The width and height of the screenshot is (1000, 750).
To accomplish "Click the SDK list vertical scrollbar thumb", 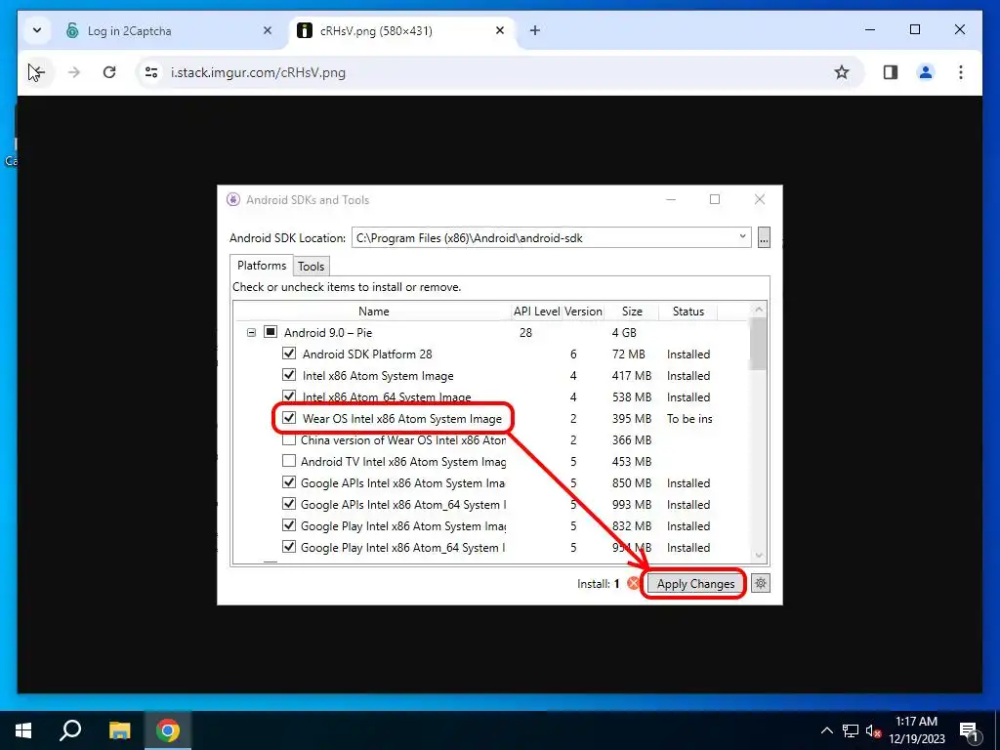I will click(x=758, y=343).
